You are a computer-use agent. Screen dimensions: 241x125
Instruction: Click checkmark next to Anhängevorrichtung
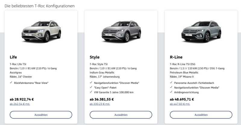point(171,92)
